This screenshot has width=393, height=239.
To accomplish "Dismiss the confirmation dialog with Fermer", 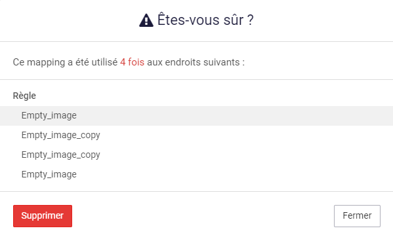I will (357, 216).
